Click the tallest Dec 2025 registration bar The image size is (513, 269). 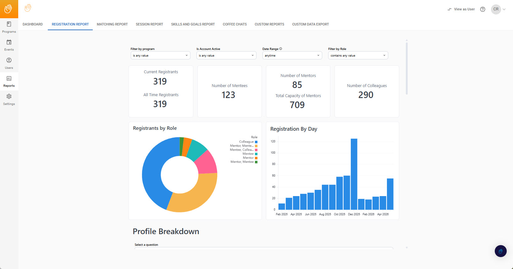[x=354, y=174]
